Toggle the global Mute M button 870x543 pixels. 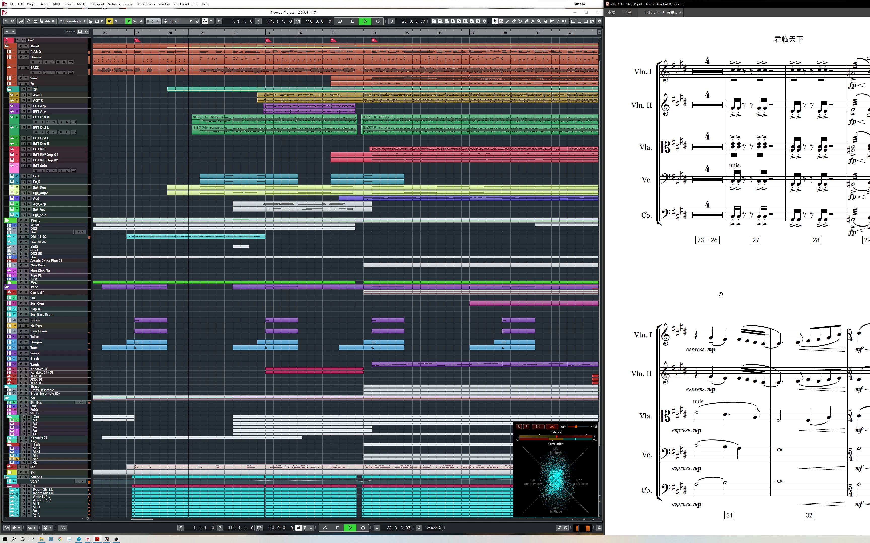click(109, 21)
